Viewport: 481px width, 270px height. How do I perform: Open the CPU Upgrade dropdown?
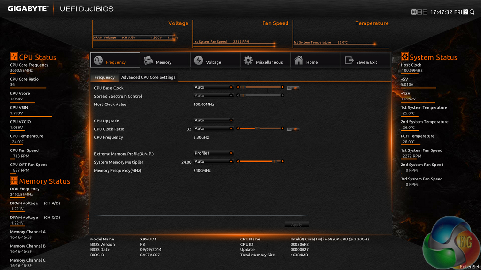pyautogui.click(x=214, y=120)
